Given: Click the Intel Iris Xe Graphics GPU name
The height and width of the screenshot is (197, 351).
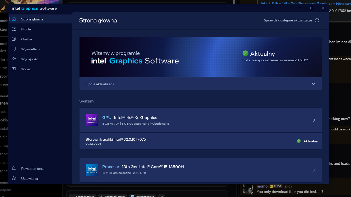Looking at the screenshot, I should coord(135,117).
